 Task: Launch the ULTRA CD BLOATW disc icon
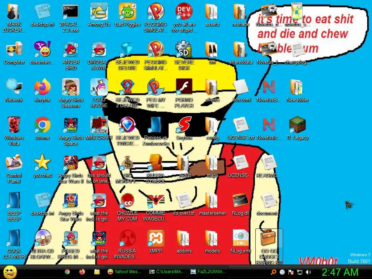(x=43, y=244)
